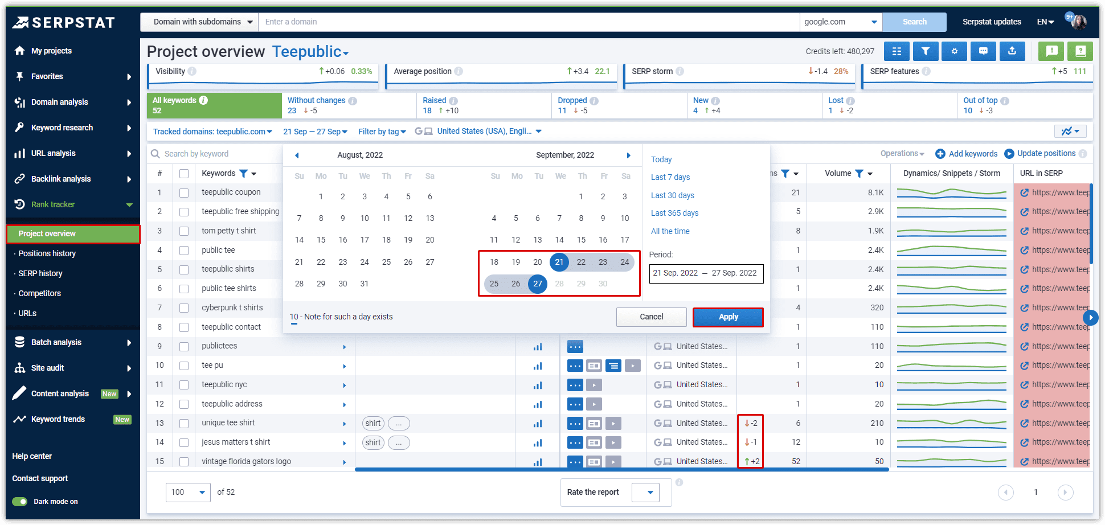Open bar chart icon for teepublic nyc row
Screen dimensions: 1105x525
538,385
